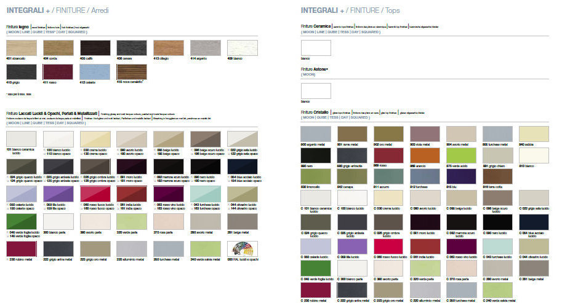This screenshot has height=303, width=562.
Task: Pick the 415 noce canaletto swatch
Action: point(131,71)
